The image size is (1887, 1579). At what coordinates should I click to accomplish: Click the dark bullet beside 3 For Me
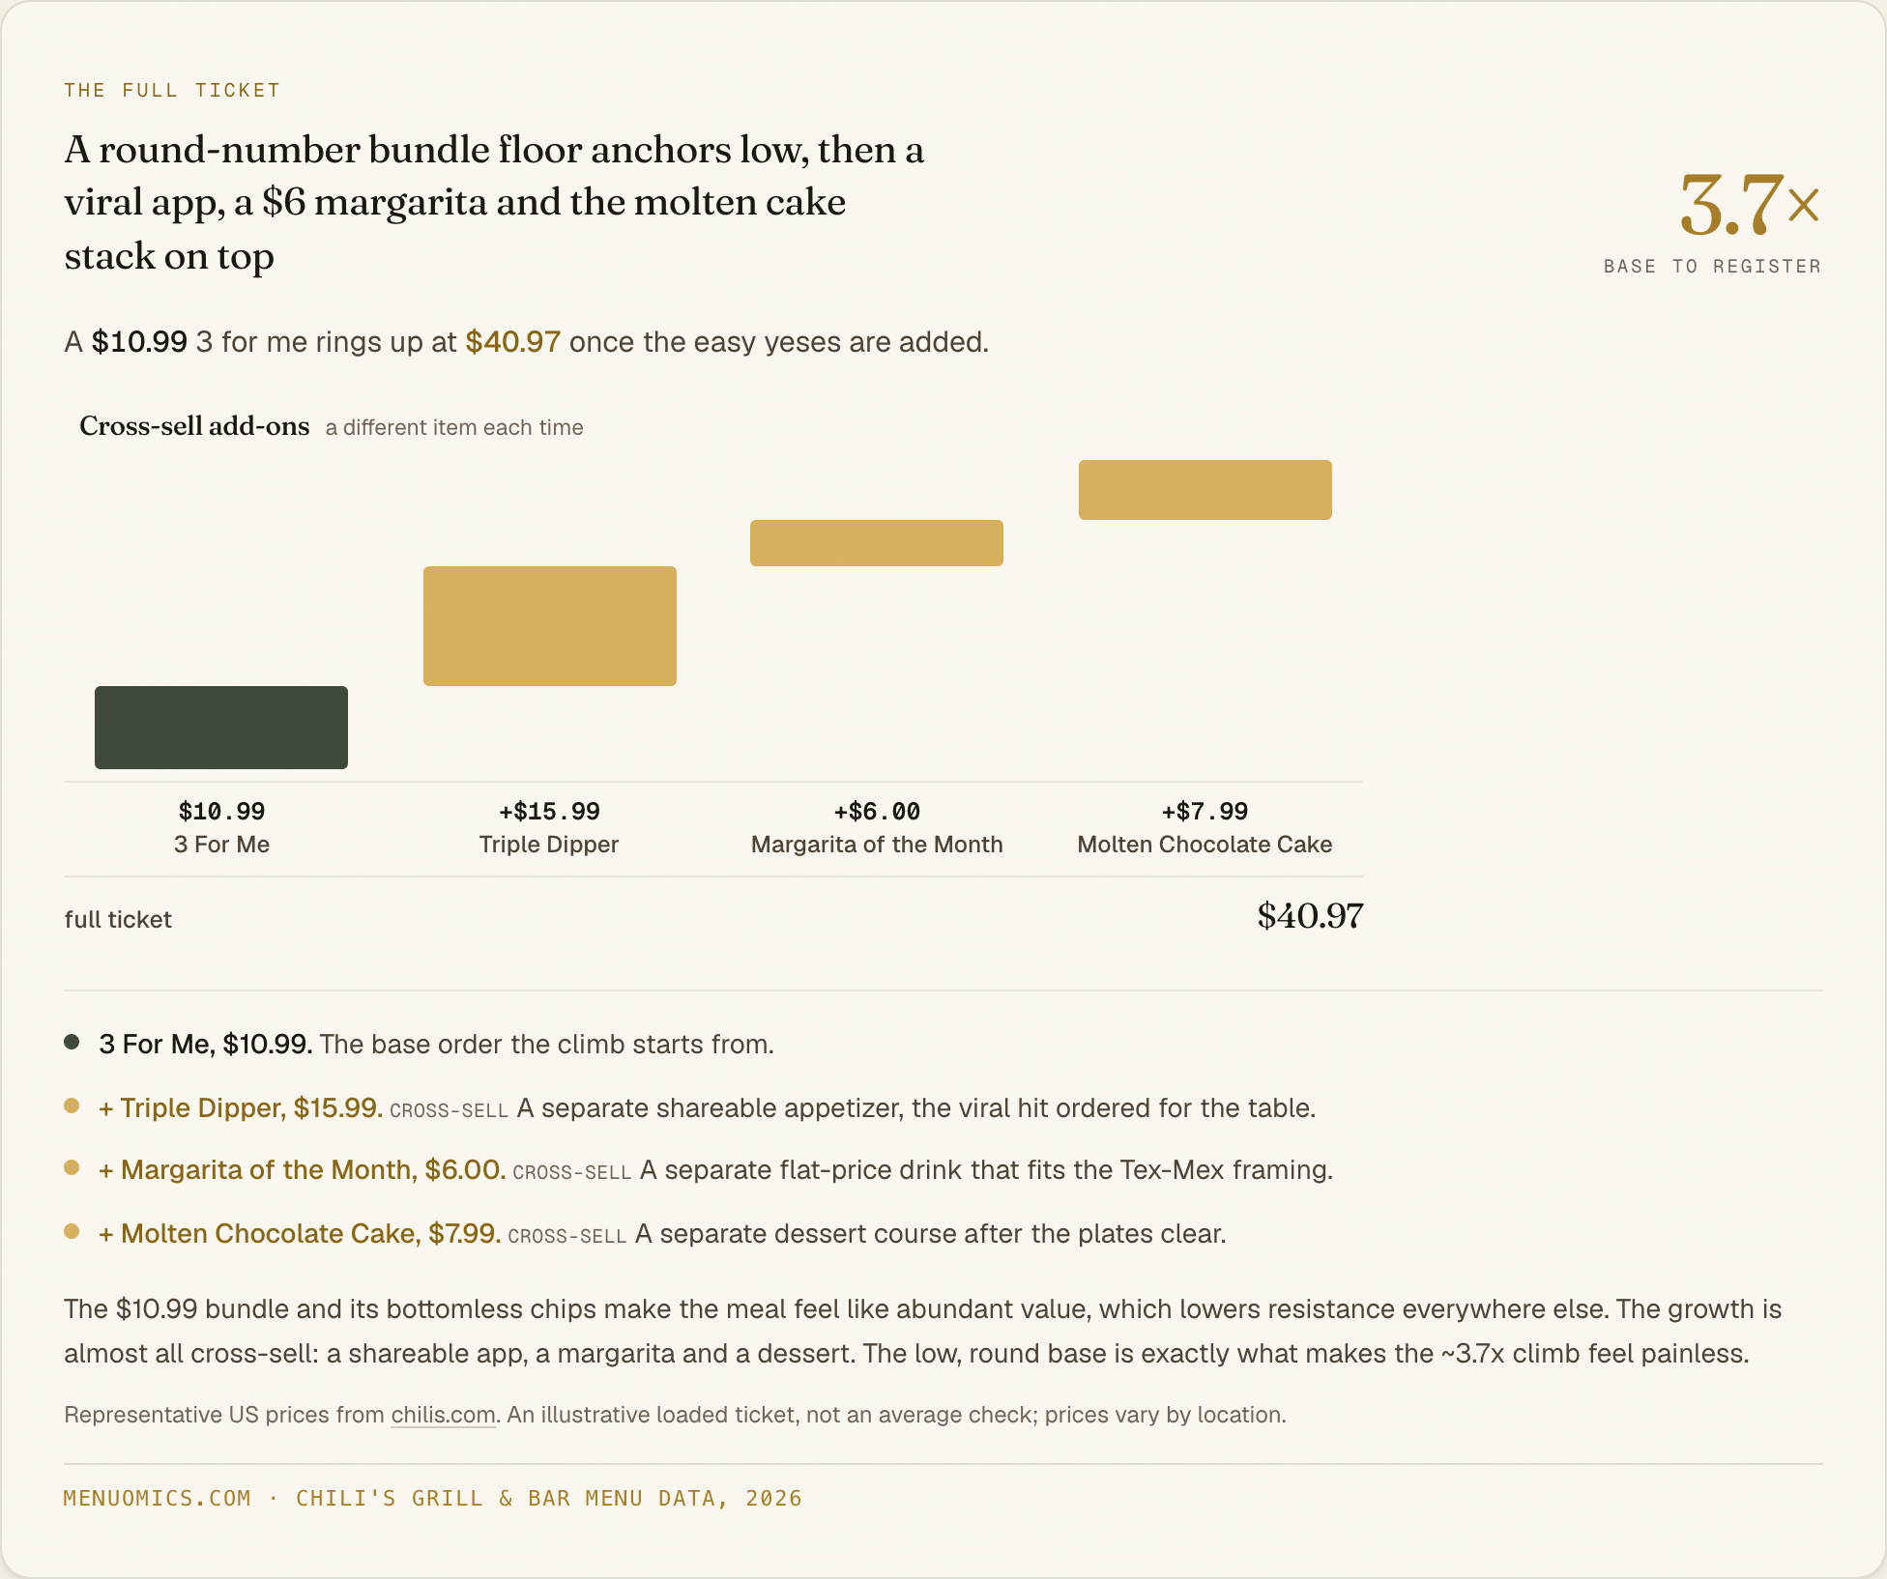(x=72, y=1042)
